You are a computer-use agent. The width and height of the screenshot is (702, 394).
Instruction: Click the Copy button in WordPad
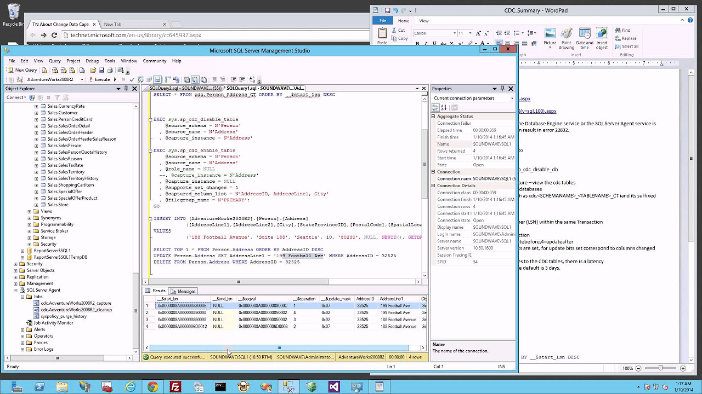400,38
